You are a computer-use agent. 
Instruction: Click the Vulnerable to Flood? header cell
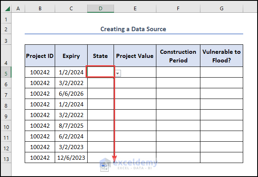pos(221,56)
